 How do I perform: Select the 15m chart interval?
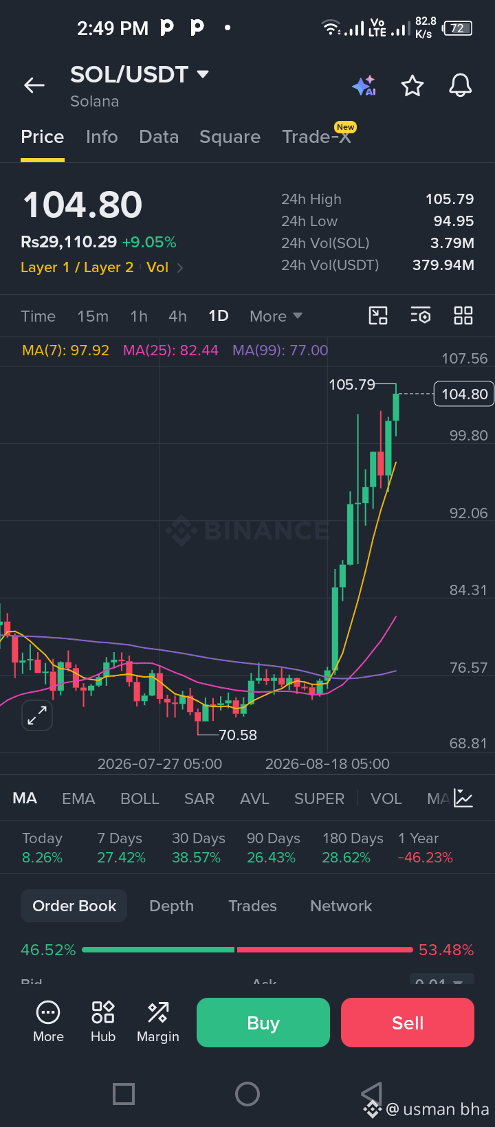click(93, 316)
